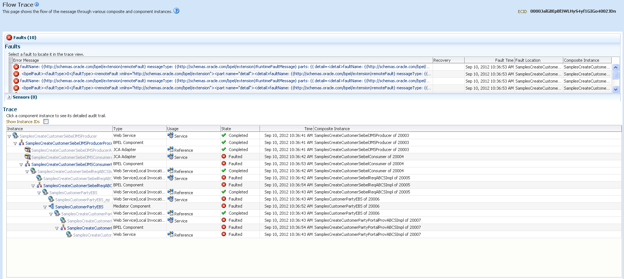
Task: Click mediator icon beside SamplesCustomerPartyEBS
Action: tap(51, 206)
